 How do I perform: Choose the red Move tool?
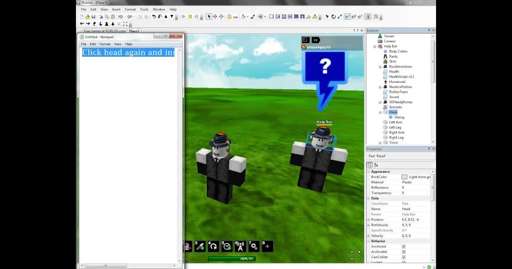(215, 17)
